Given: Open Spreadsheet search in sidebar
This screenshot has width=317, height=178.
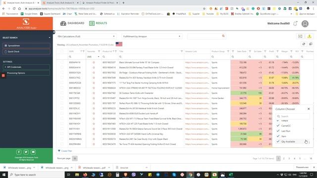Looking at the screenshot, I should tap(26, 45).
